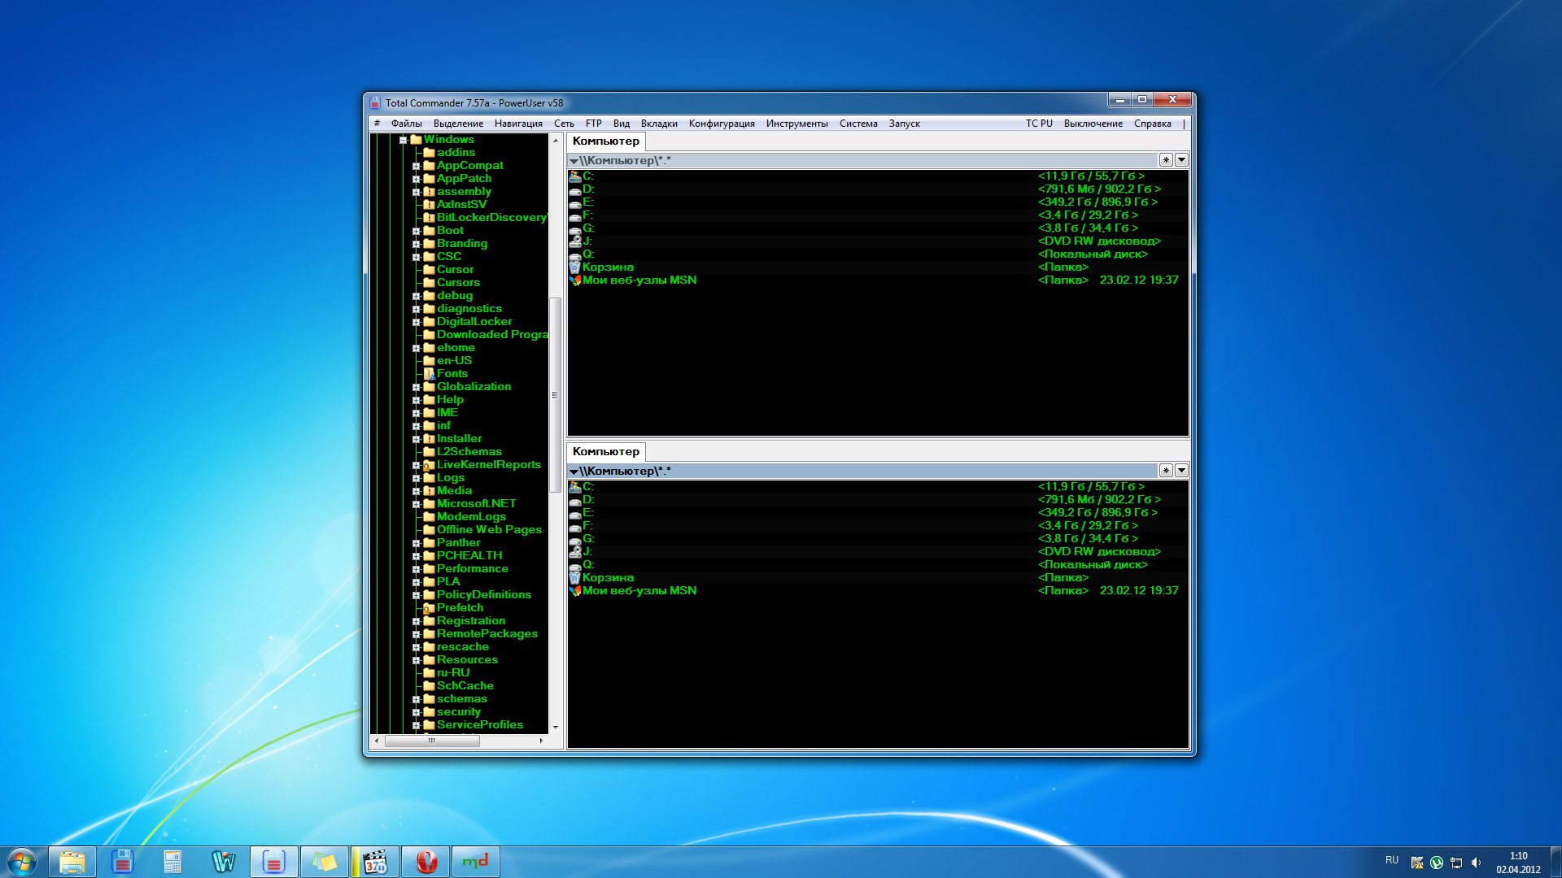
Task: Click the asterisk favorites button of upper panel
Action: [x=1166, y=160]
